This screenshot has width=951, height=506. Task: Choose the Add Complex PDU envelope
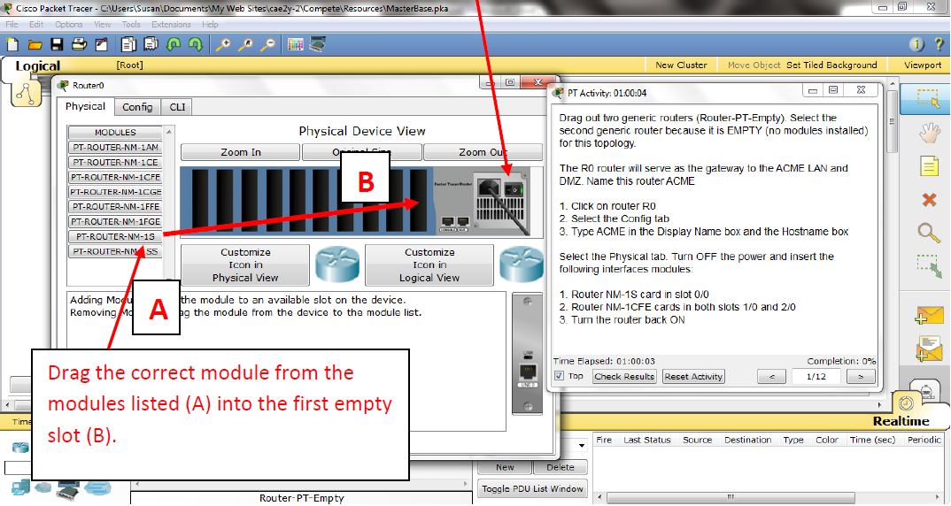click(x=929, y=349)
